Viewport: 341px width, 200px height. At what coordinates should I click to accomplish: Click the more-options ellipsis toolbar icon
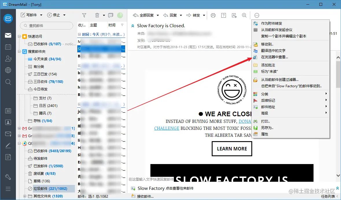tap(257, 15)
